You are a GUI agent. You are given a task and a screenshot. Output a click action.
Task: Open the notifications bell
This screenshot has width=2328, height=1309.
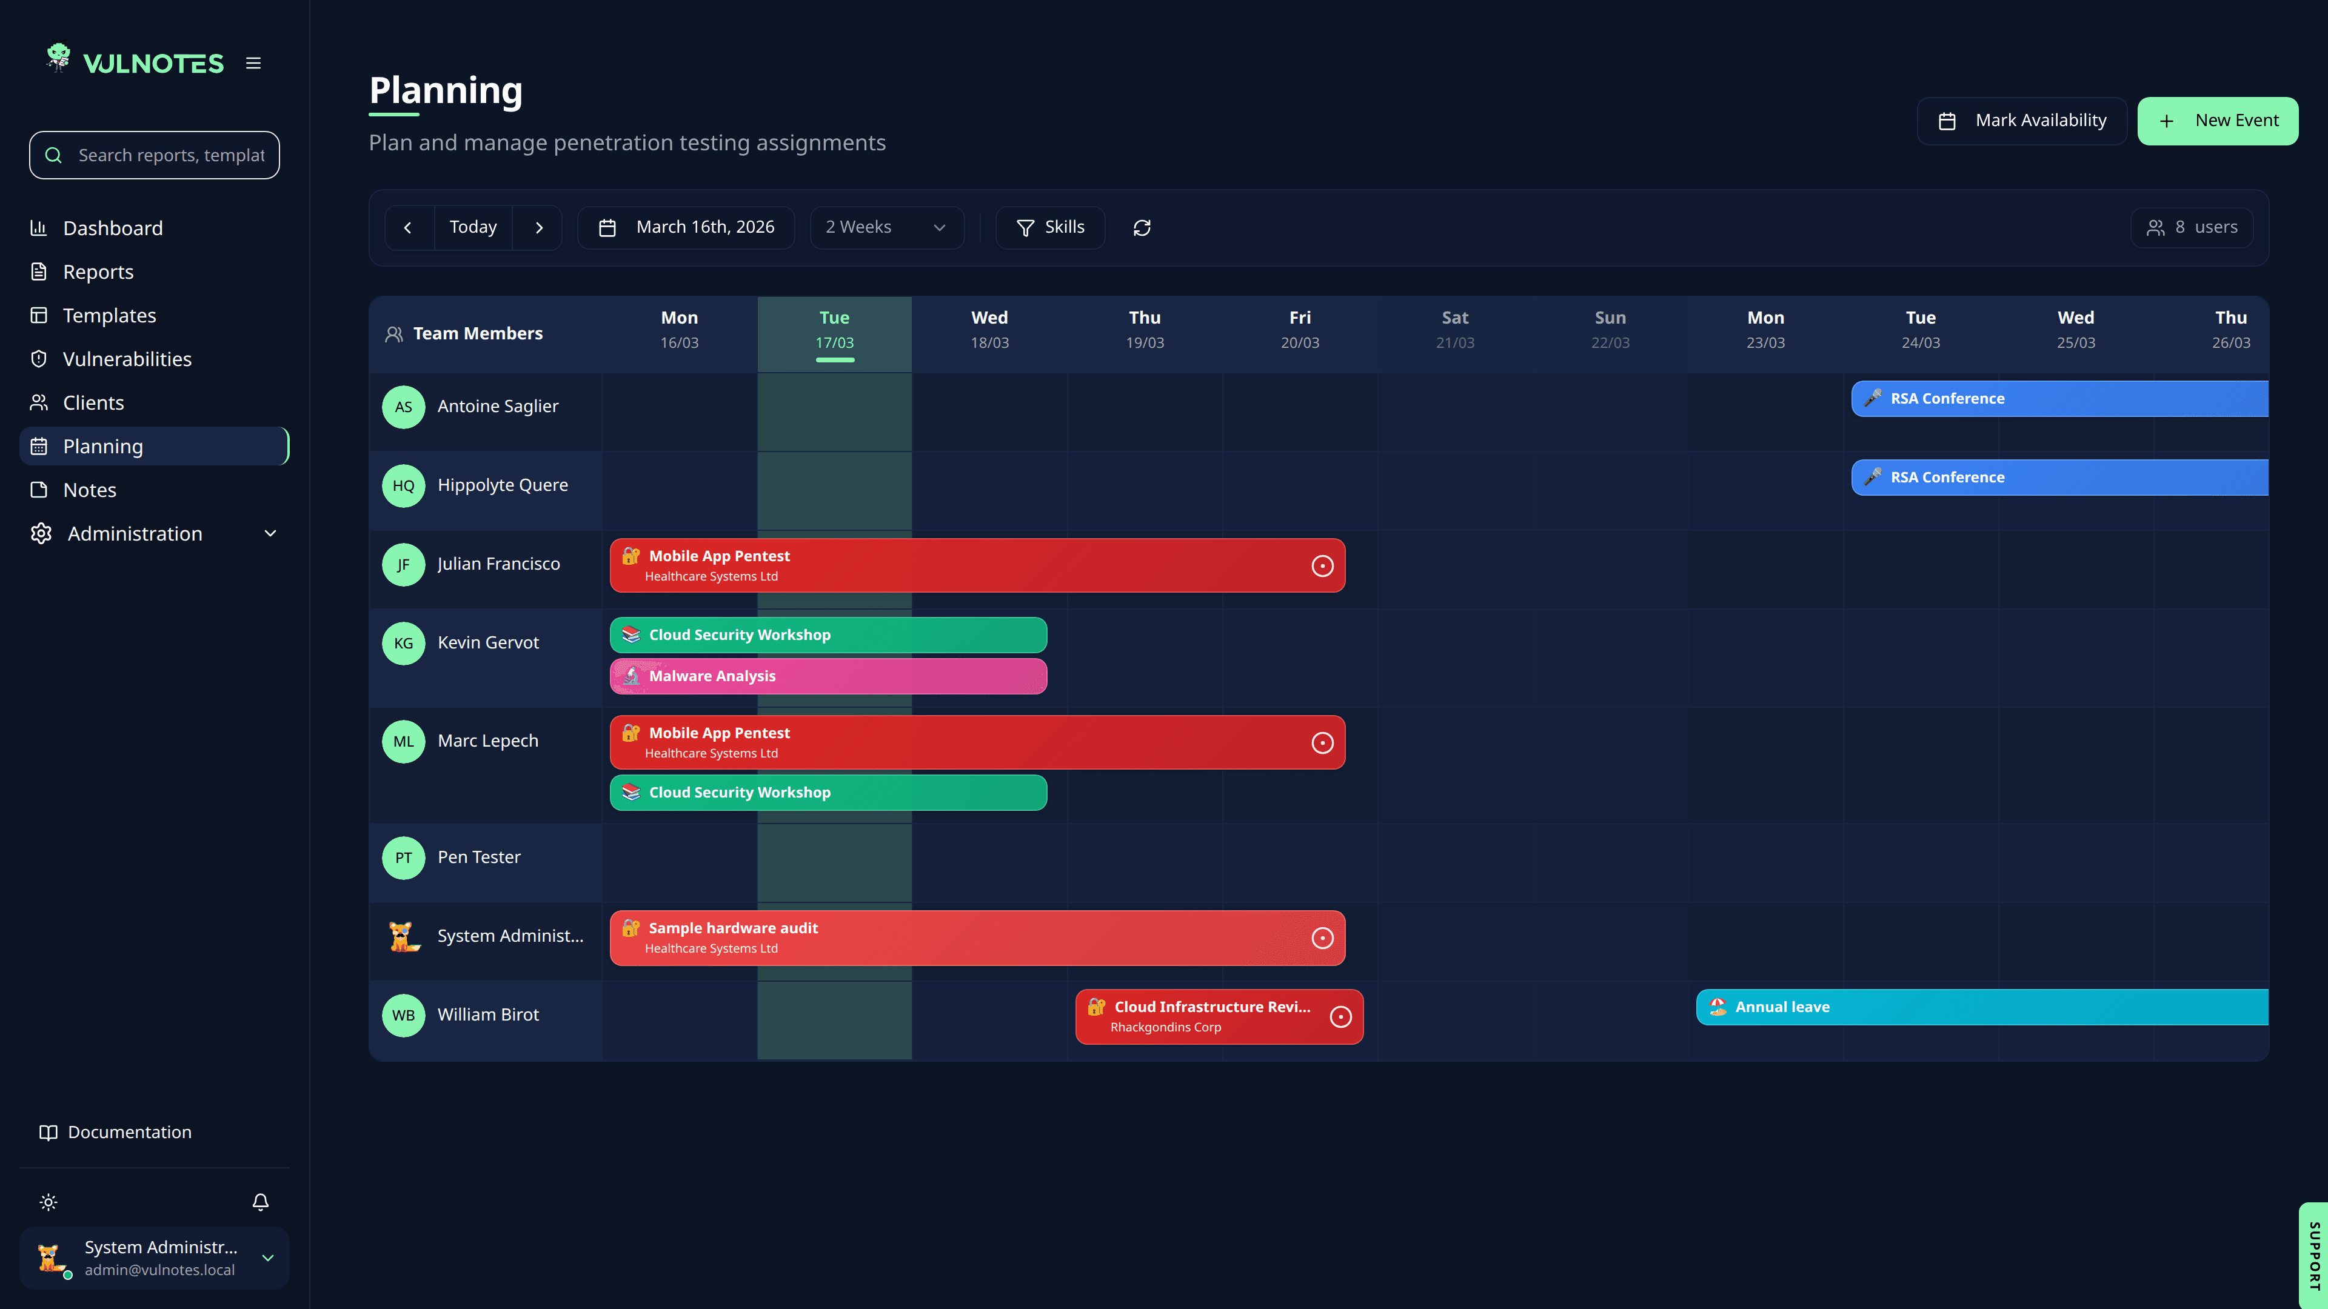(x=260, y=1202)
